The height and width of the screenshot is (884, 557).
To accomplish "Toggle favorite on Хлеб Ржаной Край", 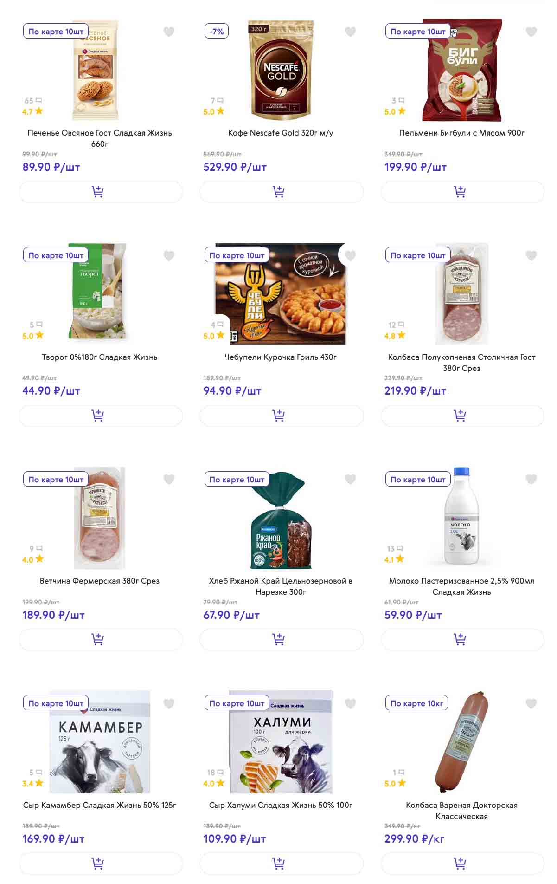I will (x=350, y=479).
